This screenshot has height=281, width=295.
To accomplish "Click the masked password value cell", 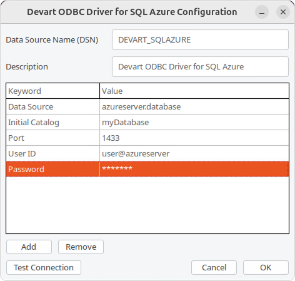I will tap(194, 169).
